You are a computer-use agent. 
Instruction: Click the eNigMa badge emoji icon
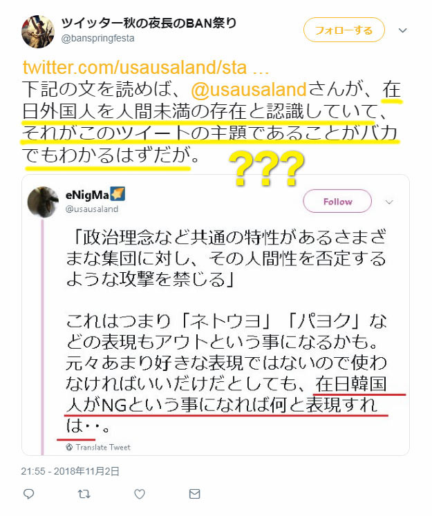coord(118,194)
